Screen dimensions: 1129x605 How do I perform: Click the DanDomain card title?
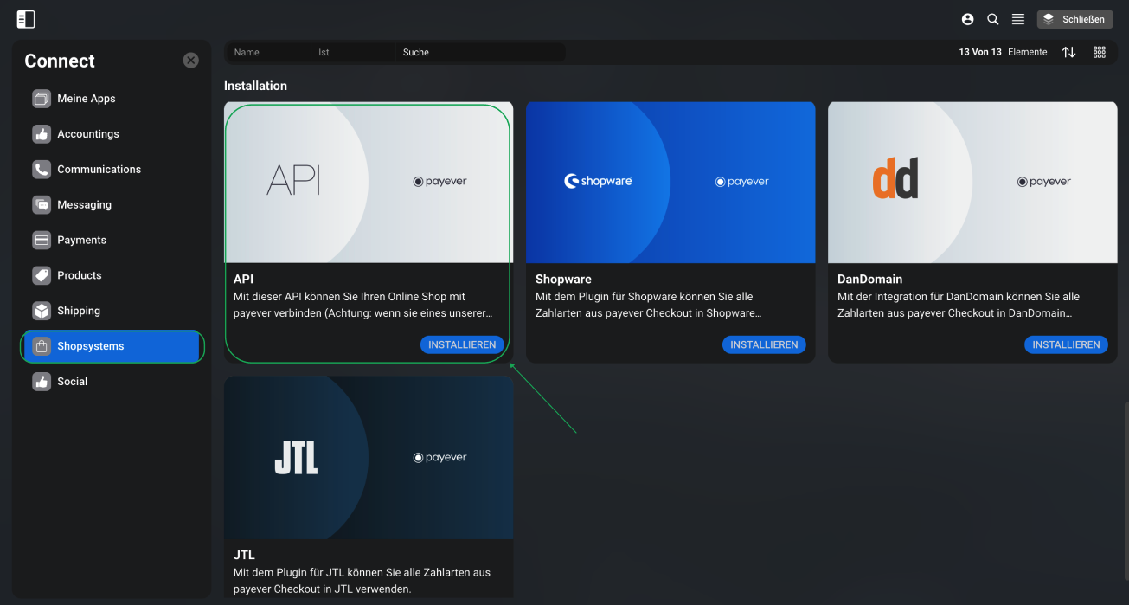(869, 280)
